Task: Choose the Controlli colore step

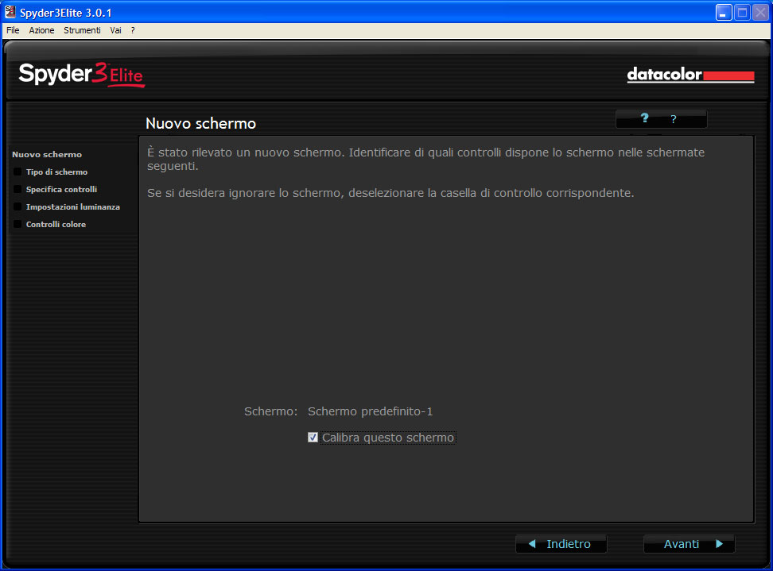Action: (x=56, y=225)
